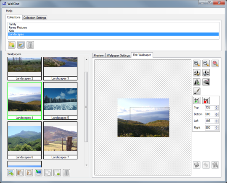Set the selected wallpaper as desktop using monitor icon
Image resolution: width=227 pixels, height=183 pixels.
coord(39,173)
